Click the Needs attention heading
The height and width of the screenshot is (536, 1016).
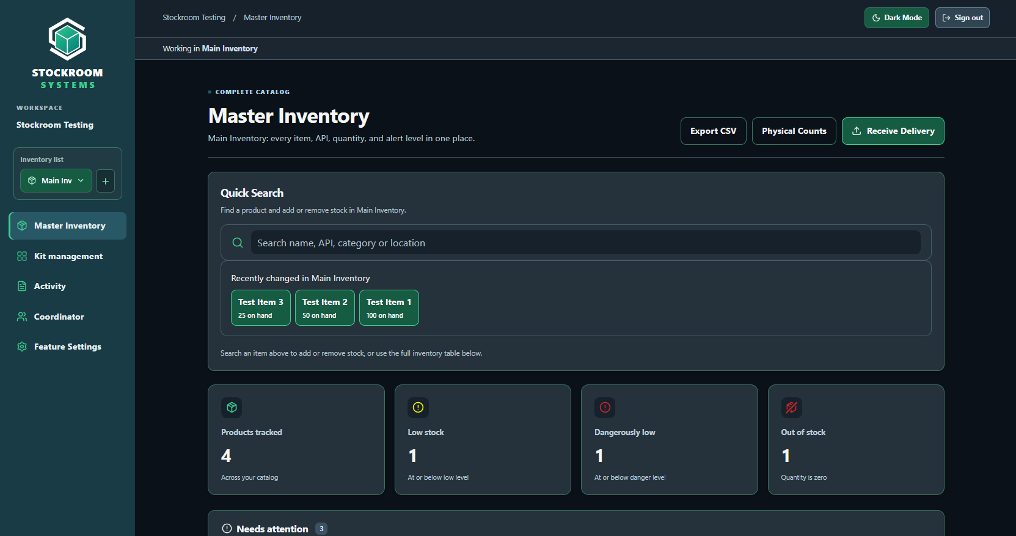(x=272, y=529)
